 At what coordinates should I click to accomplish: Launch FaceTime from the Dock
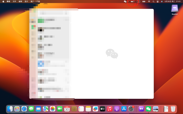pyautogui.click(x=60, y=109)
